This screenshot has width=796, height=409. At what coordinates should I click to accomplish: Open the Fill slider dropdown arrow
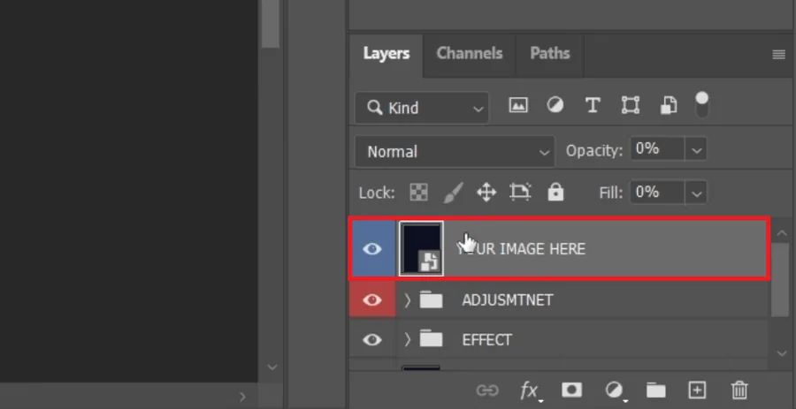pyautogui.click(x=696, y=193)
